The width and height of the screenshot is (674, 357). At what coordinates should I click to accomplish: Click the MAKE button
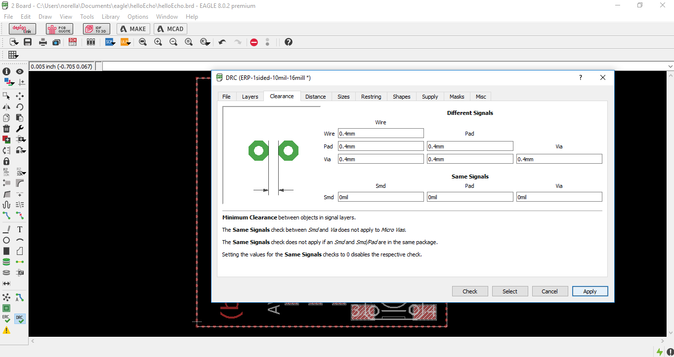(x=133, y=29)
